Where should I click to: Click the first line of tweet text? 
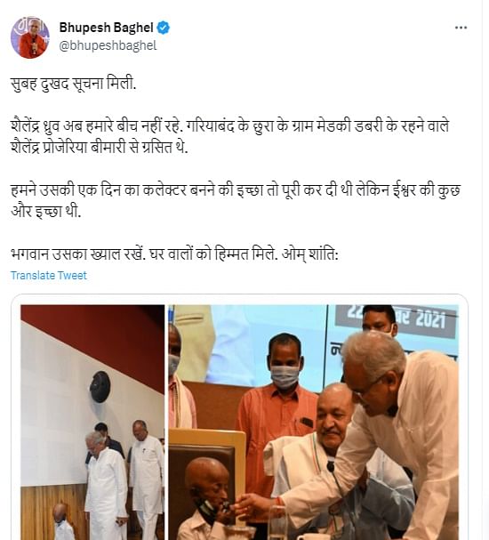click(x=73, y=84)
